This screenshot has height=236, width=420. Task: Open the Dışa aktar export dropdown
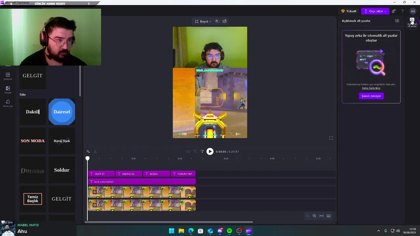375,11
